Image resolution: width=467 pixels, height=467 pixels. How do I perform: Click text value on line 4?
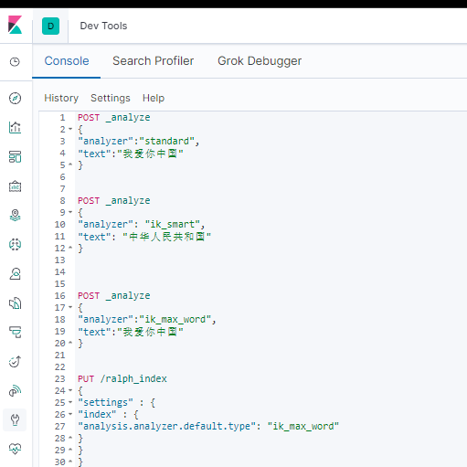(150, 154)
